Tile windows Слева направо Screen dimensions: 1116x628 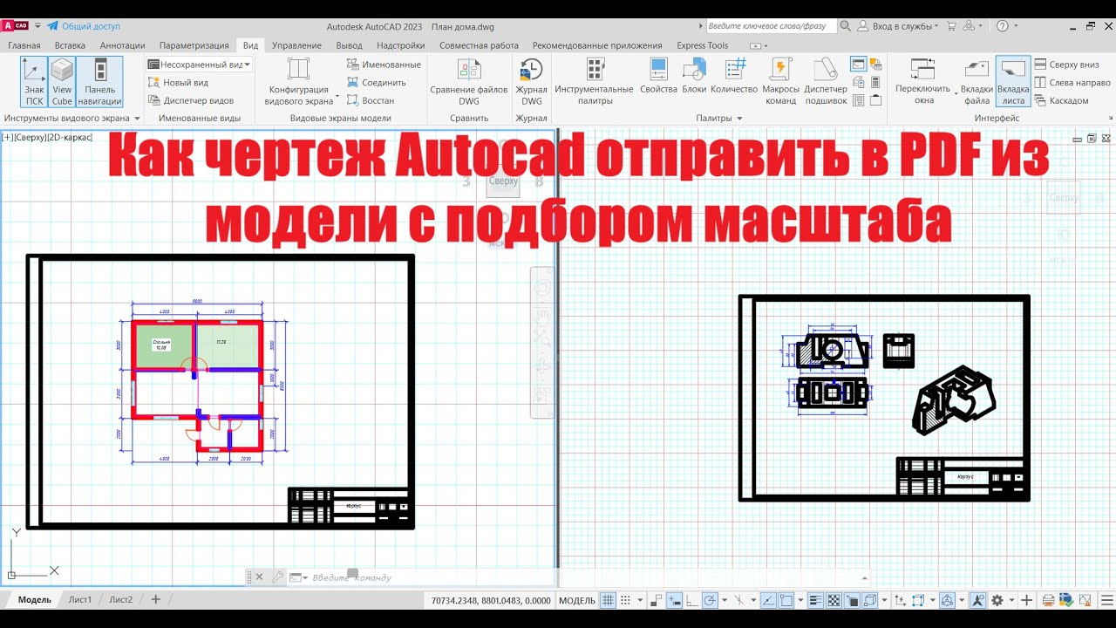tap(1072, 83)
